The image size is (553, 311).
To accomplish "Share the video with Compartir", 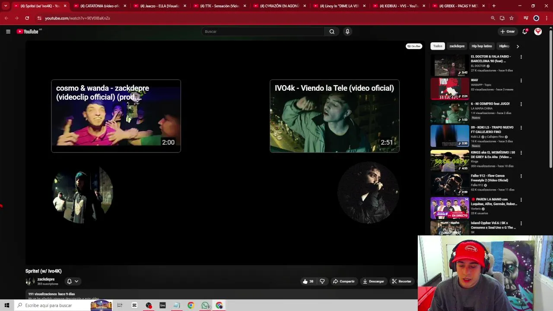I will pyautogui.click(x=344, y=281).
